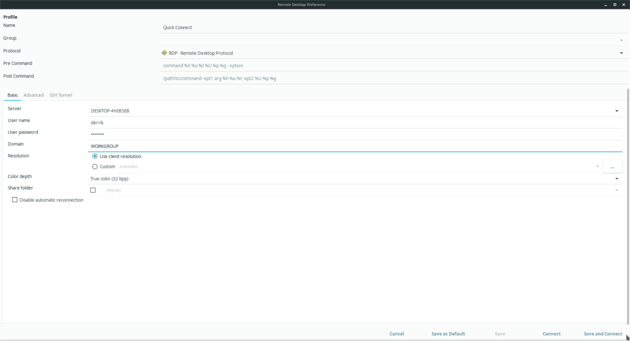Open the Color depth dropdown

(617, 178)
